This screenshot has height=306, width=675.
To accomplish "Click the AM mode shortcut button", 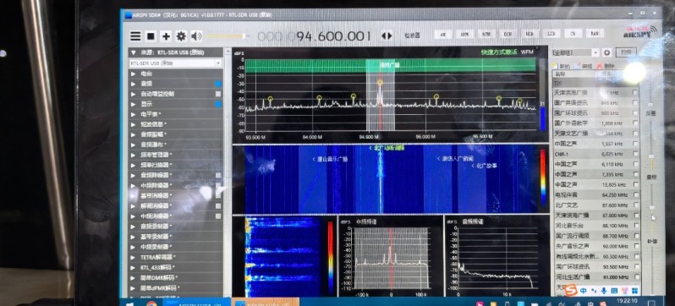I will click(x=443, y=34).
